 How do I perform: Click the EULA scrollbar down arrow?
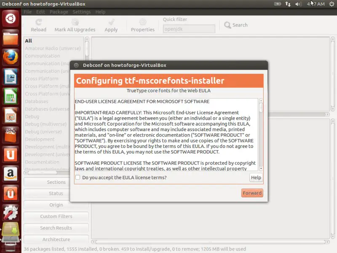click(x=261, y=168)
